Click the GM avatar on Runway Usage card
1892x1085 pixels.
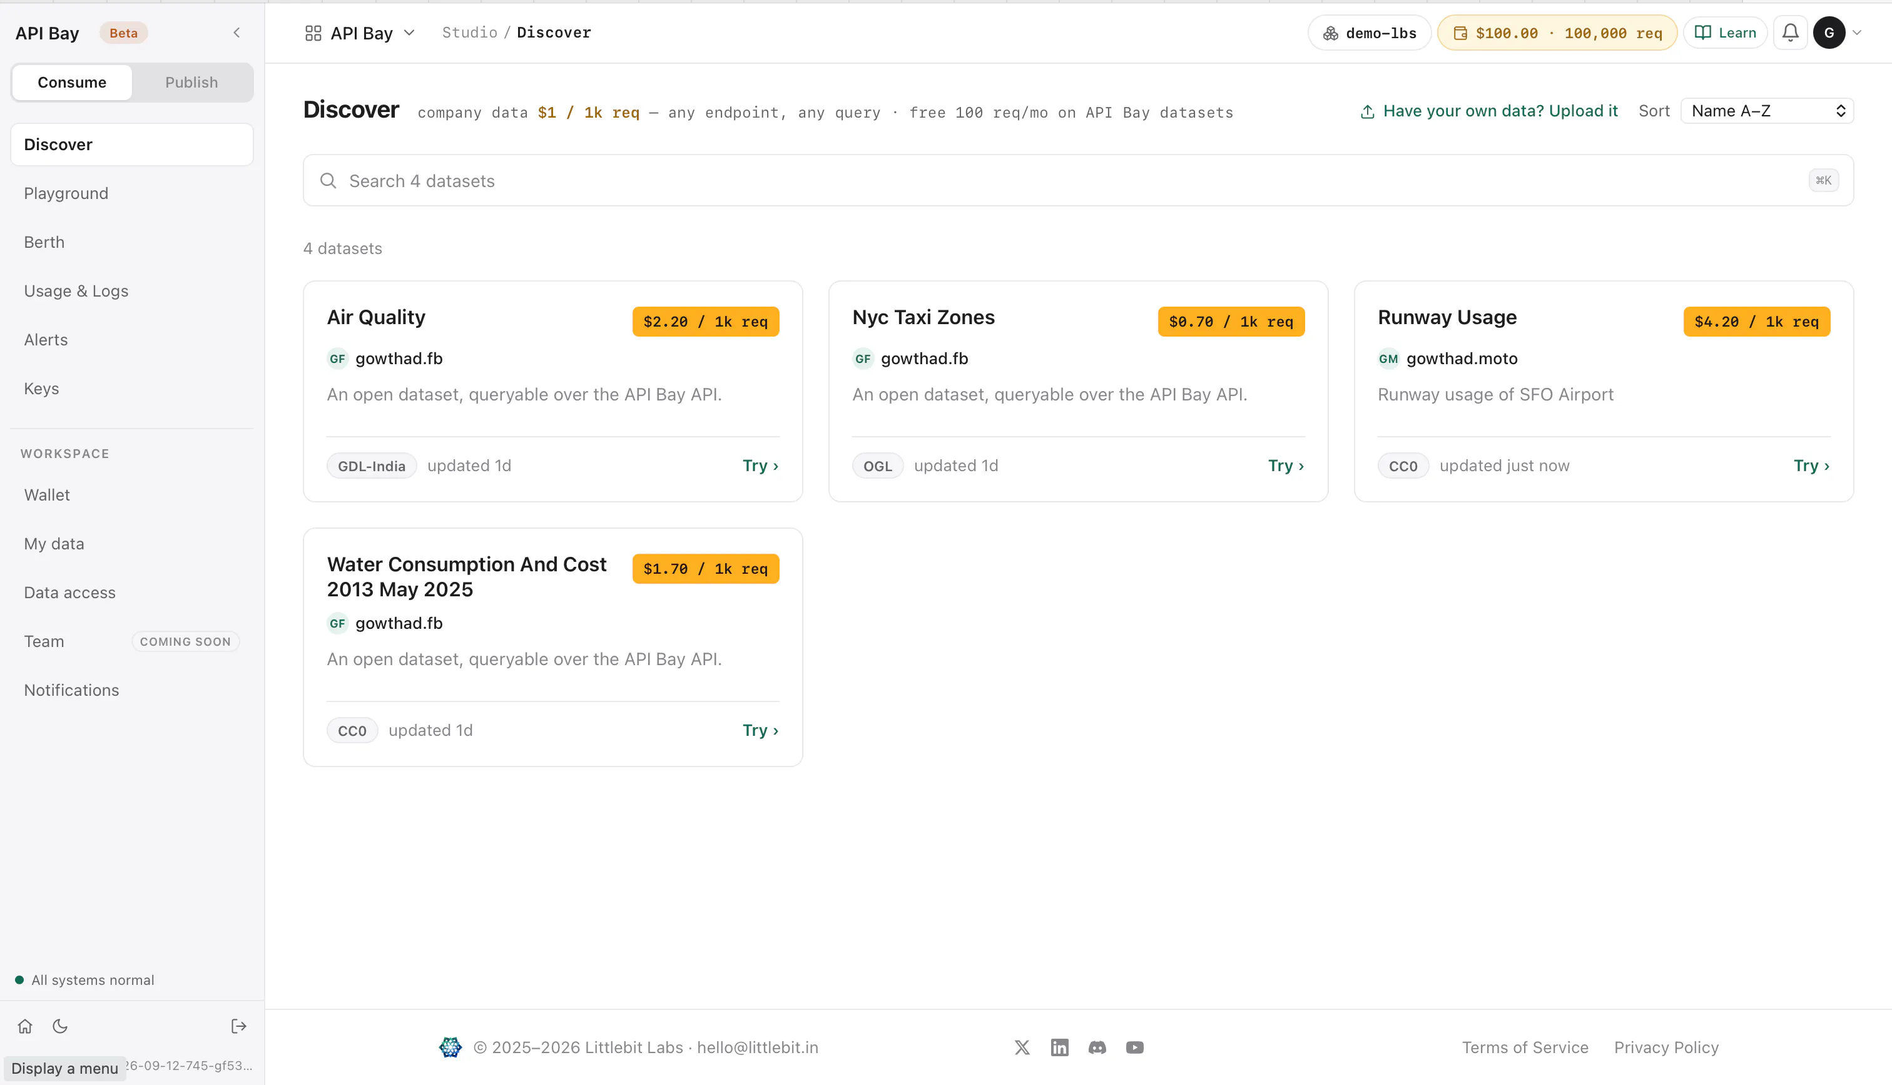pyautogui.click(x=1388, y=359)
